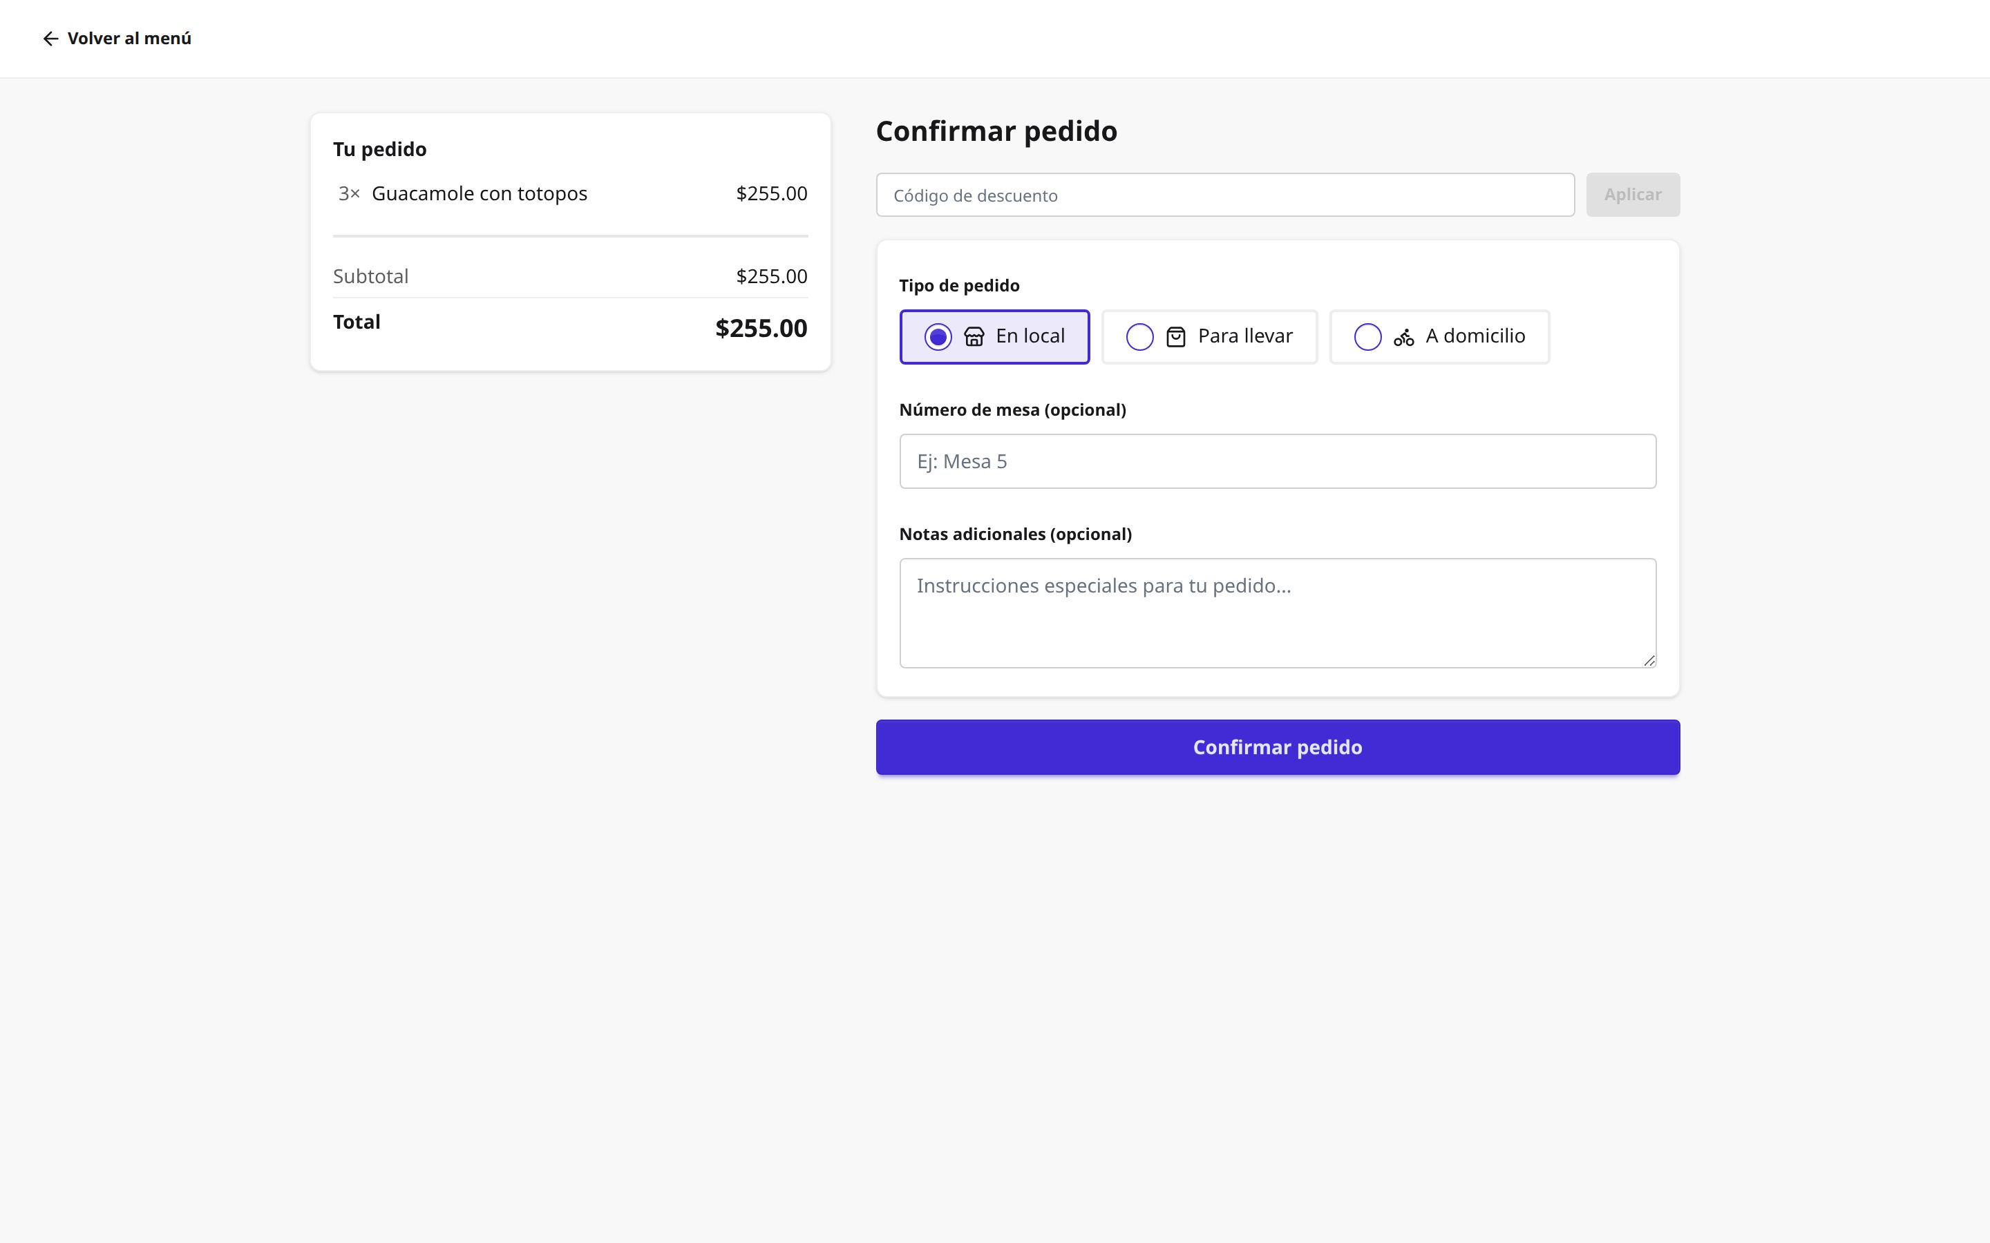Select the A domicilio radio button
The image size is (1990, 1243).
click(1367, 337)
